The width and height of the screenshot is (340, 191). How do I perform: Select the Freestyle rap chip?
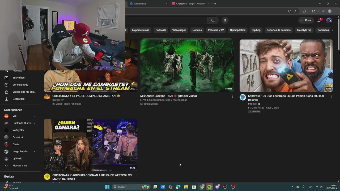coord(304,30)
